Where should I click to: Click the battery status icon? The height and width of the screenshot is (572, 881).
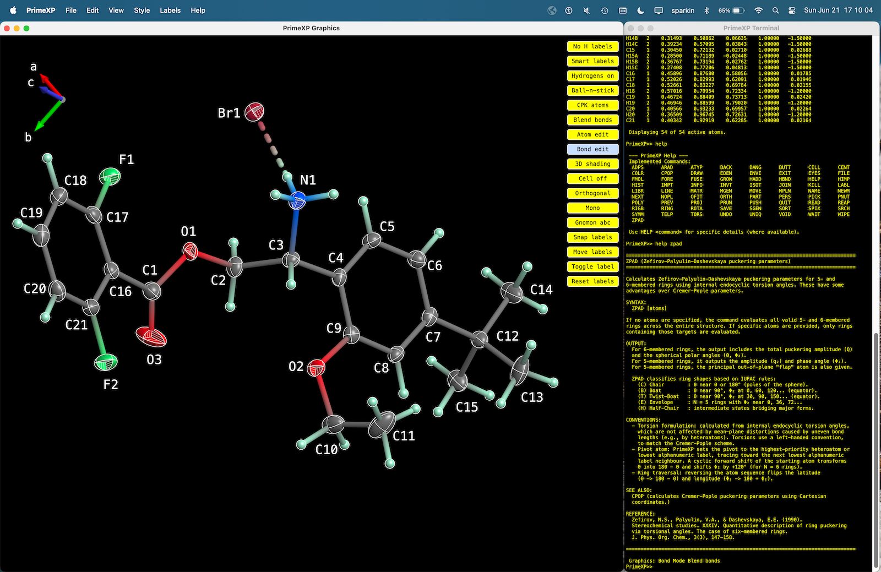click(x=739, y=10)
